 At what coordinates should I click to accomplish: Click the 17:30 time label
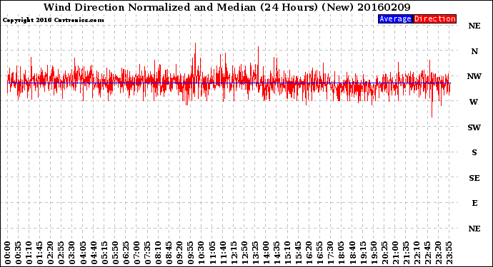(331, 253)
